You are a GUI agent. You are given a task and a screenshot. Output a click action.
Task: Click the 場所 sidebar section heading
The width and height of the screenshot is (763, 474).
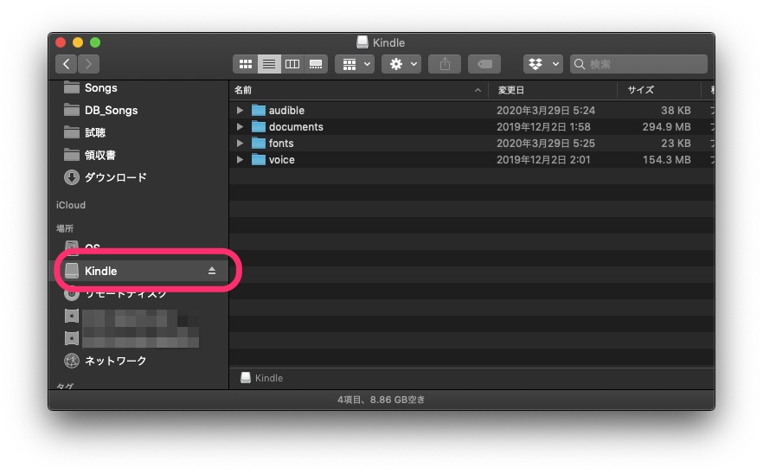(65, 228)
